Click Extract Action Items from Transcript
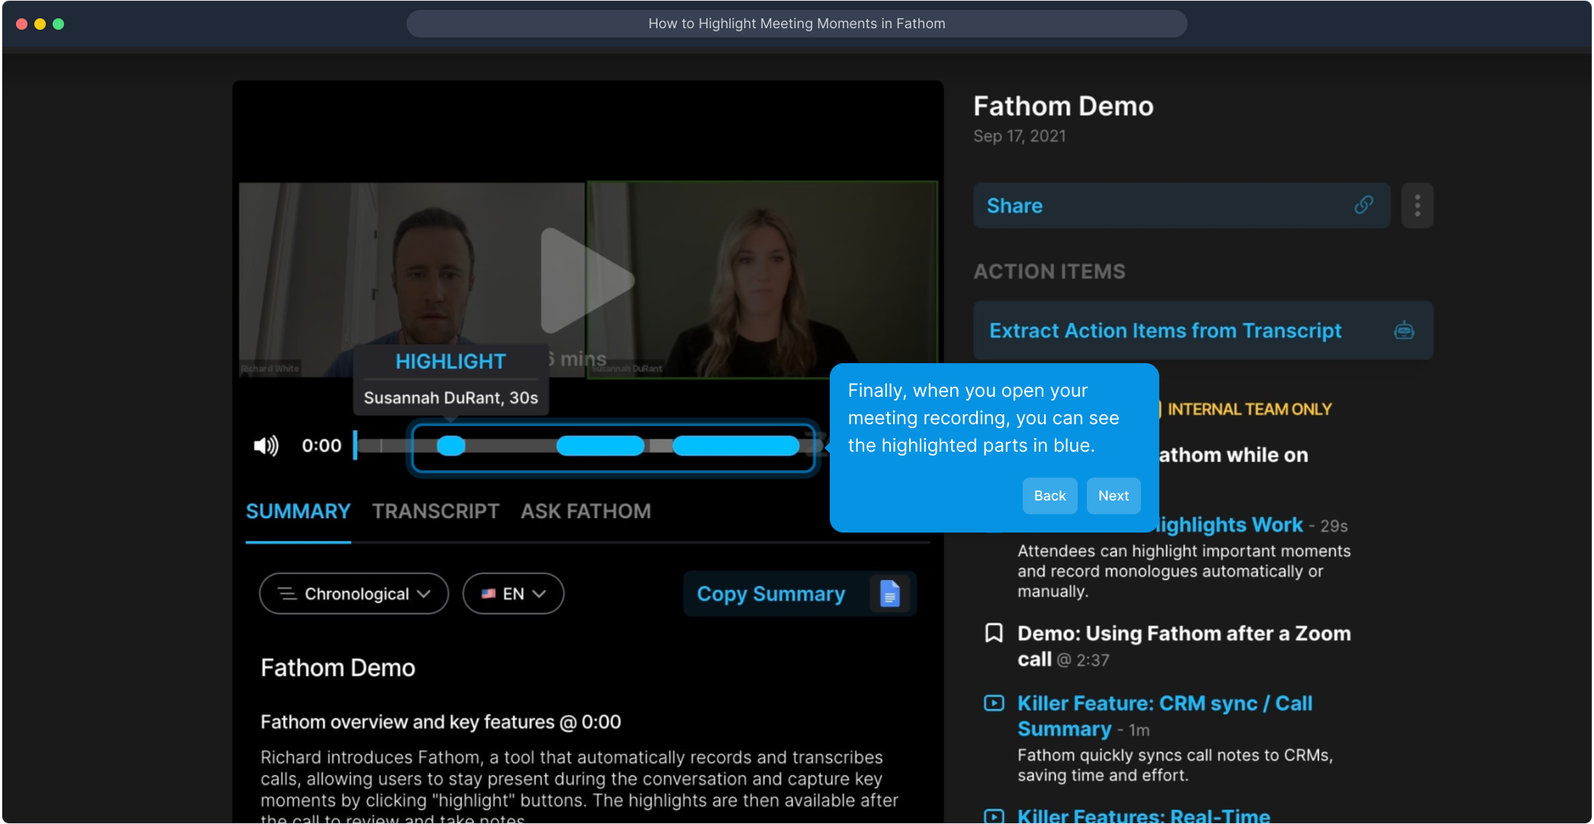1594x824 pixels. click(x=1203, y=330)
